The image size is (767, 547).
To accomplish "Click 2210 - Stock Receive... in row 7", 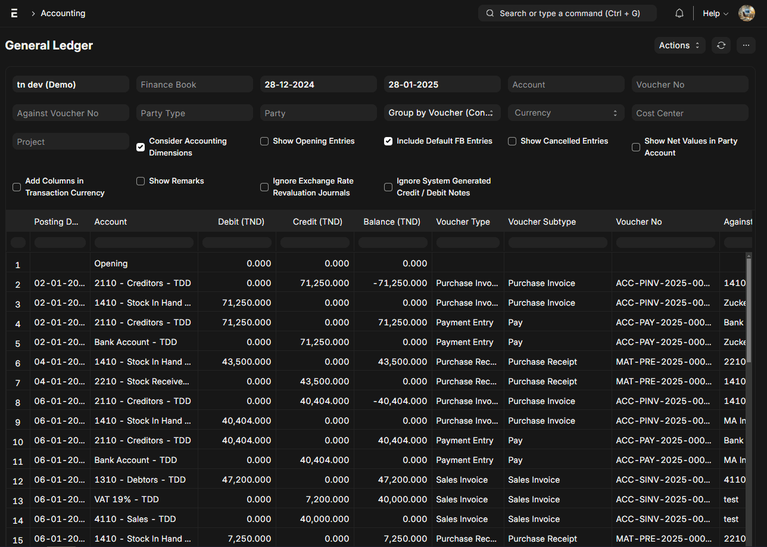I will pos(144,381).
